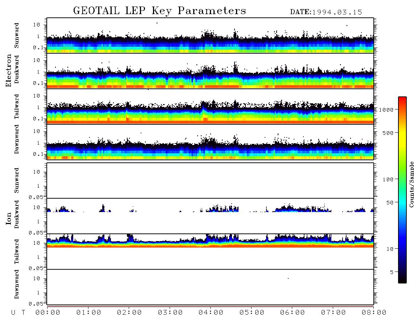The width and height of the screenshot is (414, 319).
Task: Click inside the Electron Dawnward spectrogram
Action: coord(210,142)
